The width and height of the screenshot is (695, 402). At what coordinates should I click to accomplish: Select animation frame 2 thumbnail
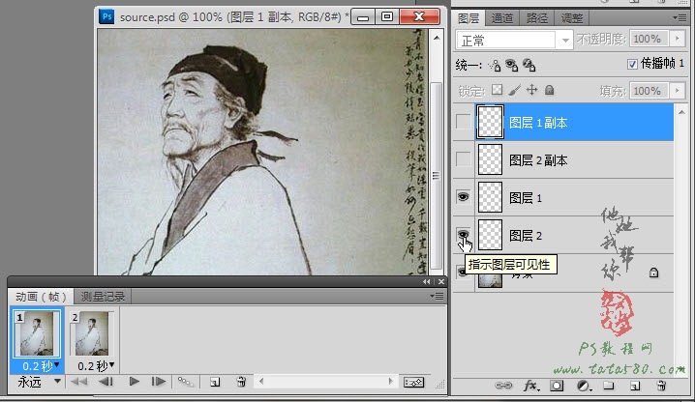[92, 333]
